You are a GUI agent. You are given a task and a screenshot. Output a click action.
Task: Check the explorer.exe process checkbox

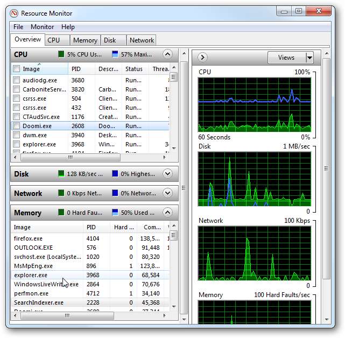(17, 144)
